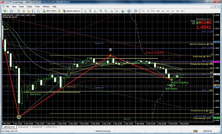The height and width of the screenshot is (134, 222).
Task: Open the Terminal panel icon
Action: point(33,11)
